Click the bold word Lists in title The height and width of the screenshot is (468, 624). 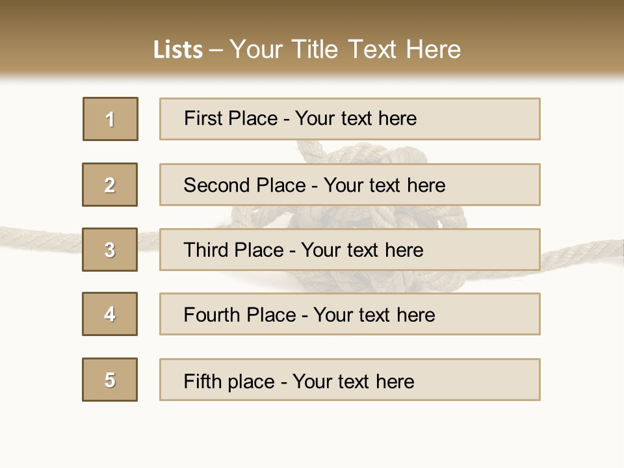pyautogui.click(x=178, y=50)
